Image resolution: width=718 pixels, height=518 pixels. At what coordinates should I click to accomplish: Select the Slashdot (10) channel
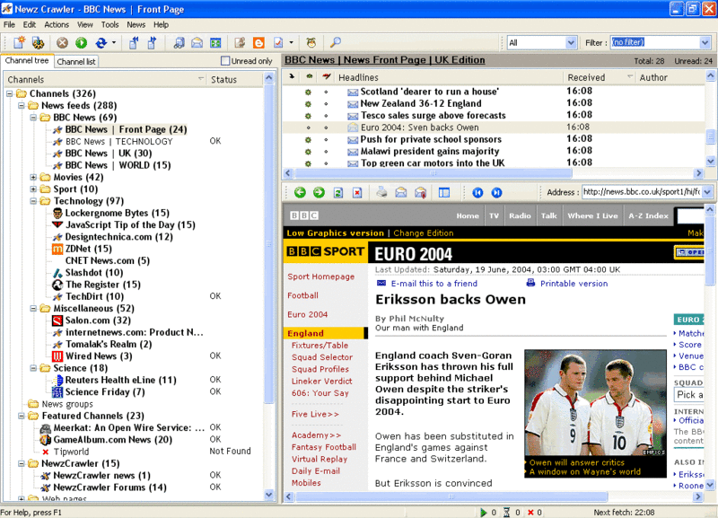[x=94, y=273]
